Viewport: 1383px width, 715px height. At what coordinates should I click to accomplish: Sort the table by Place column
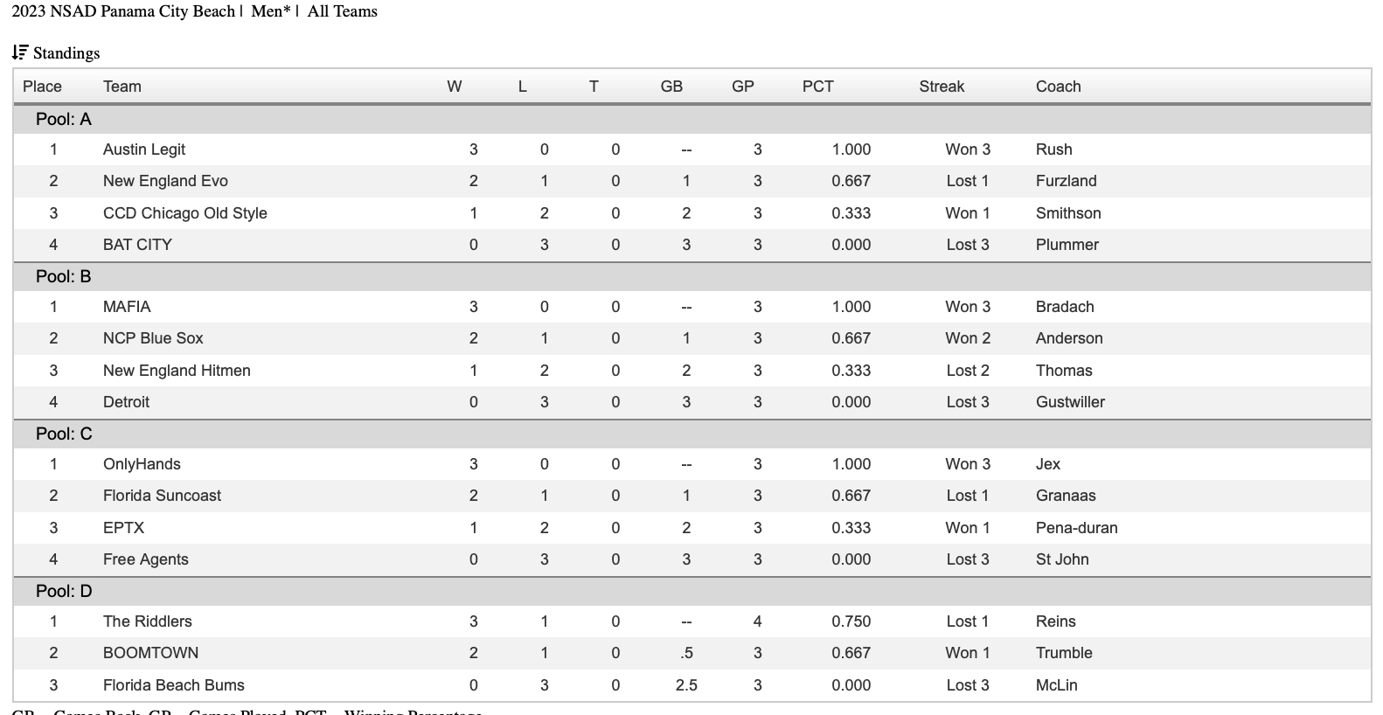[x=42, y=87]
